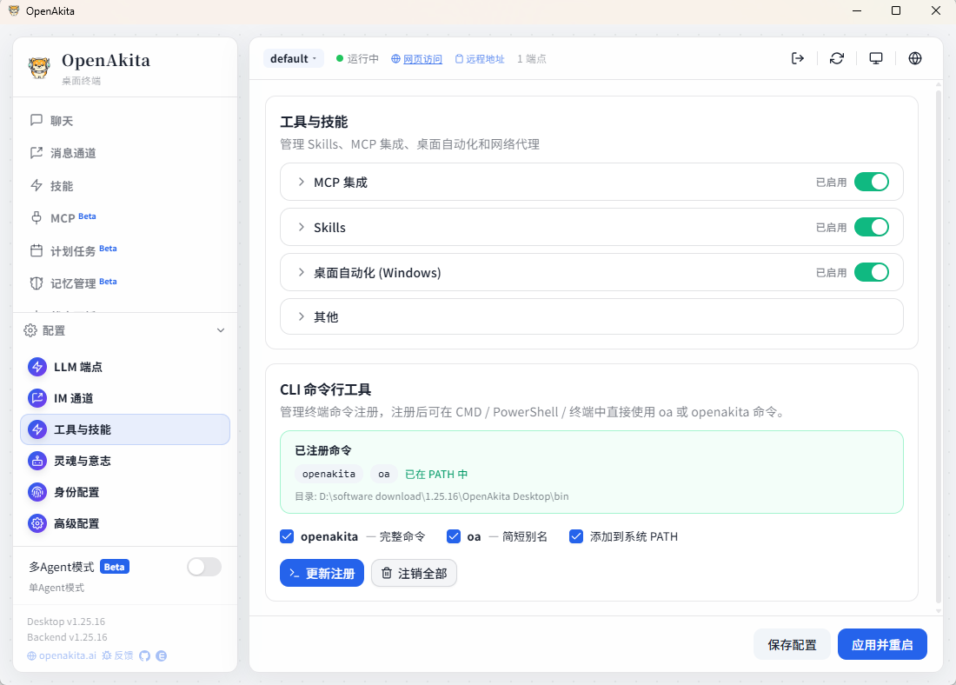Uncheck 添加到系统 PATH checkbox
The image size is (956, 685).
click(x=575, y=536)
